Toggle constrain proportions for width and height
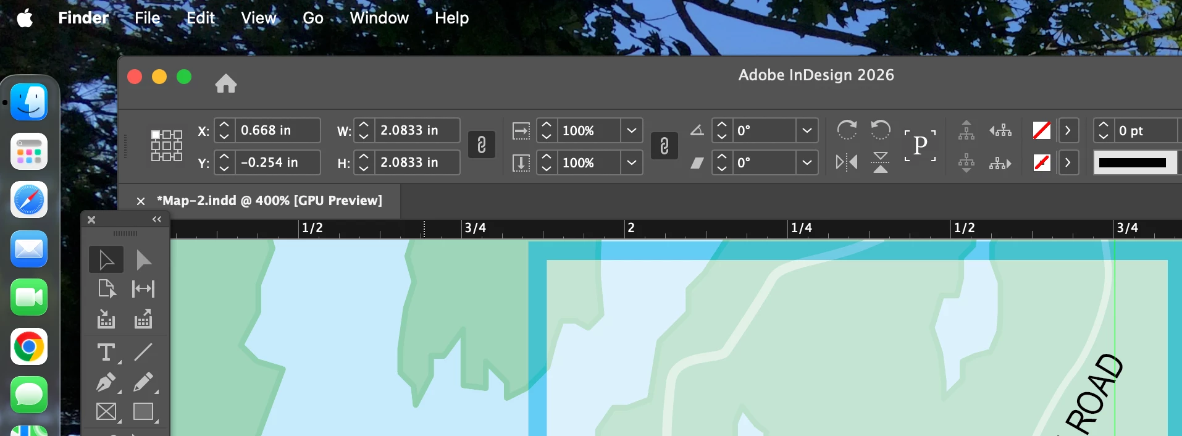The image size is (1182, 436). coord(482,145)
